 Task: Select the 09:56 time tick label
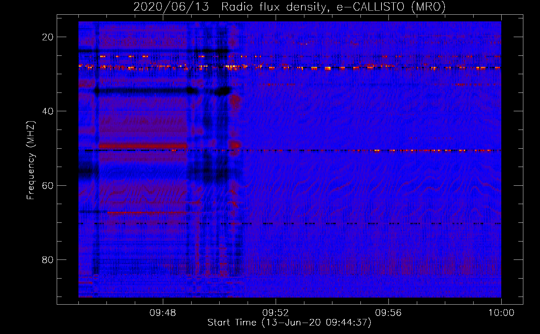tap(388, 313)
